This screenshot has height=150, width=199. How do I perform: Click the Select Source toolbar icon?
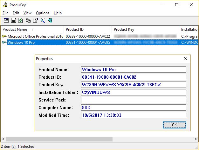(x=6, y=20)
